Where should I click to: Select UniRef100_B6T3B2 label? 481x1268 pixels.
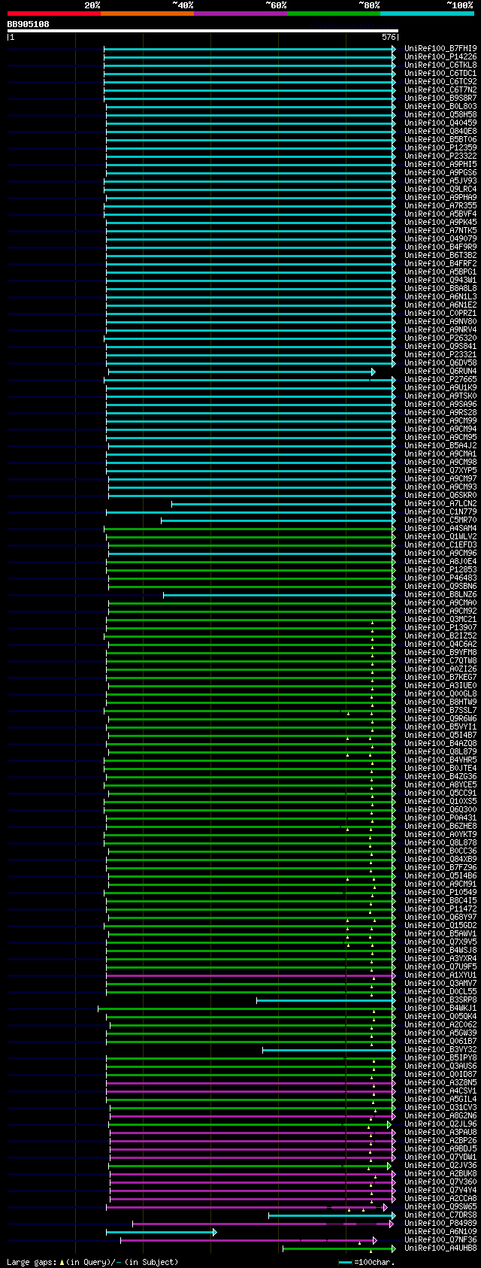click(440, 255)
